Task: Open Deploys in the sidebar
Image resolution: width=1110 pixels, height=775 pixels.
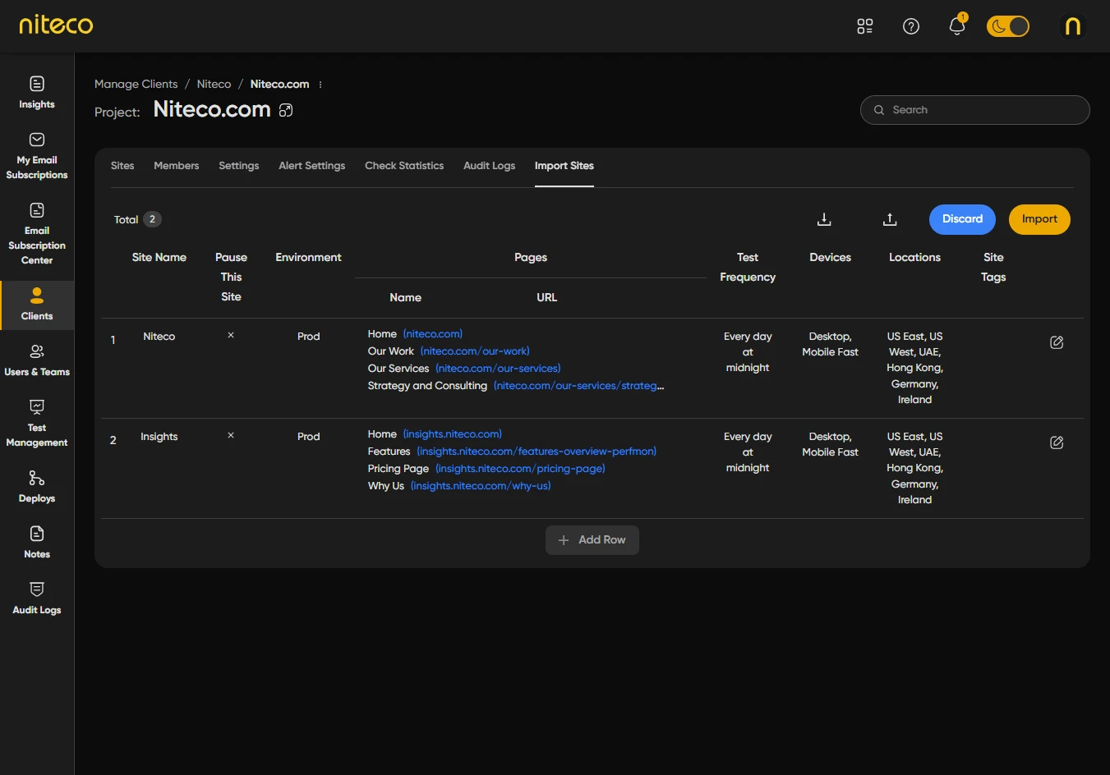Action: click(x=37, y=486)
